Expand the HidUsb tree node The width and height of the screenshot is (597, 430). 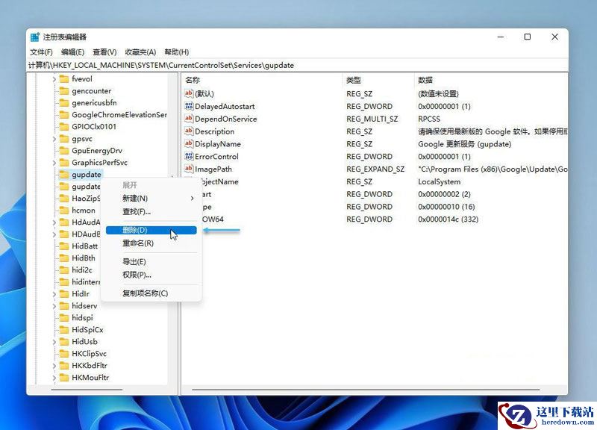tap(54, 342)
